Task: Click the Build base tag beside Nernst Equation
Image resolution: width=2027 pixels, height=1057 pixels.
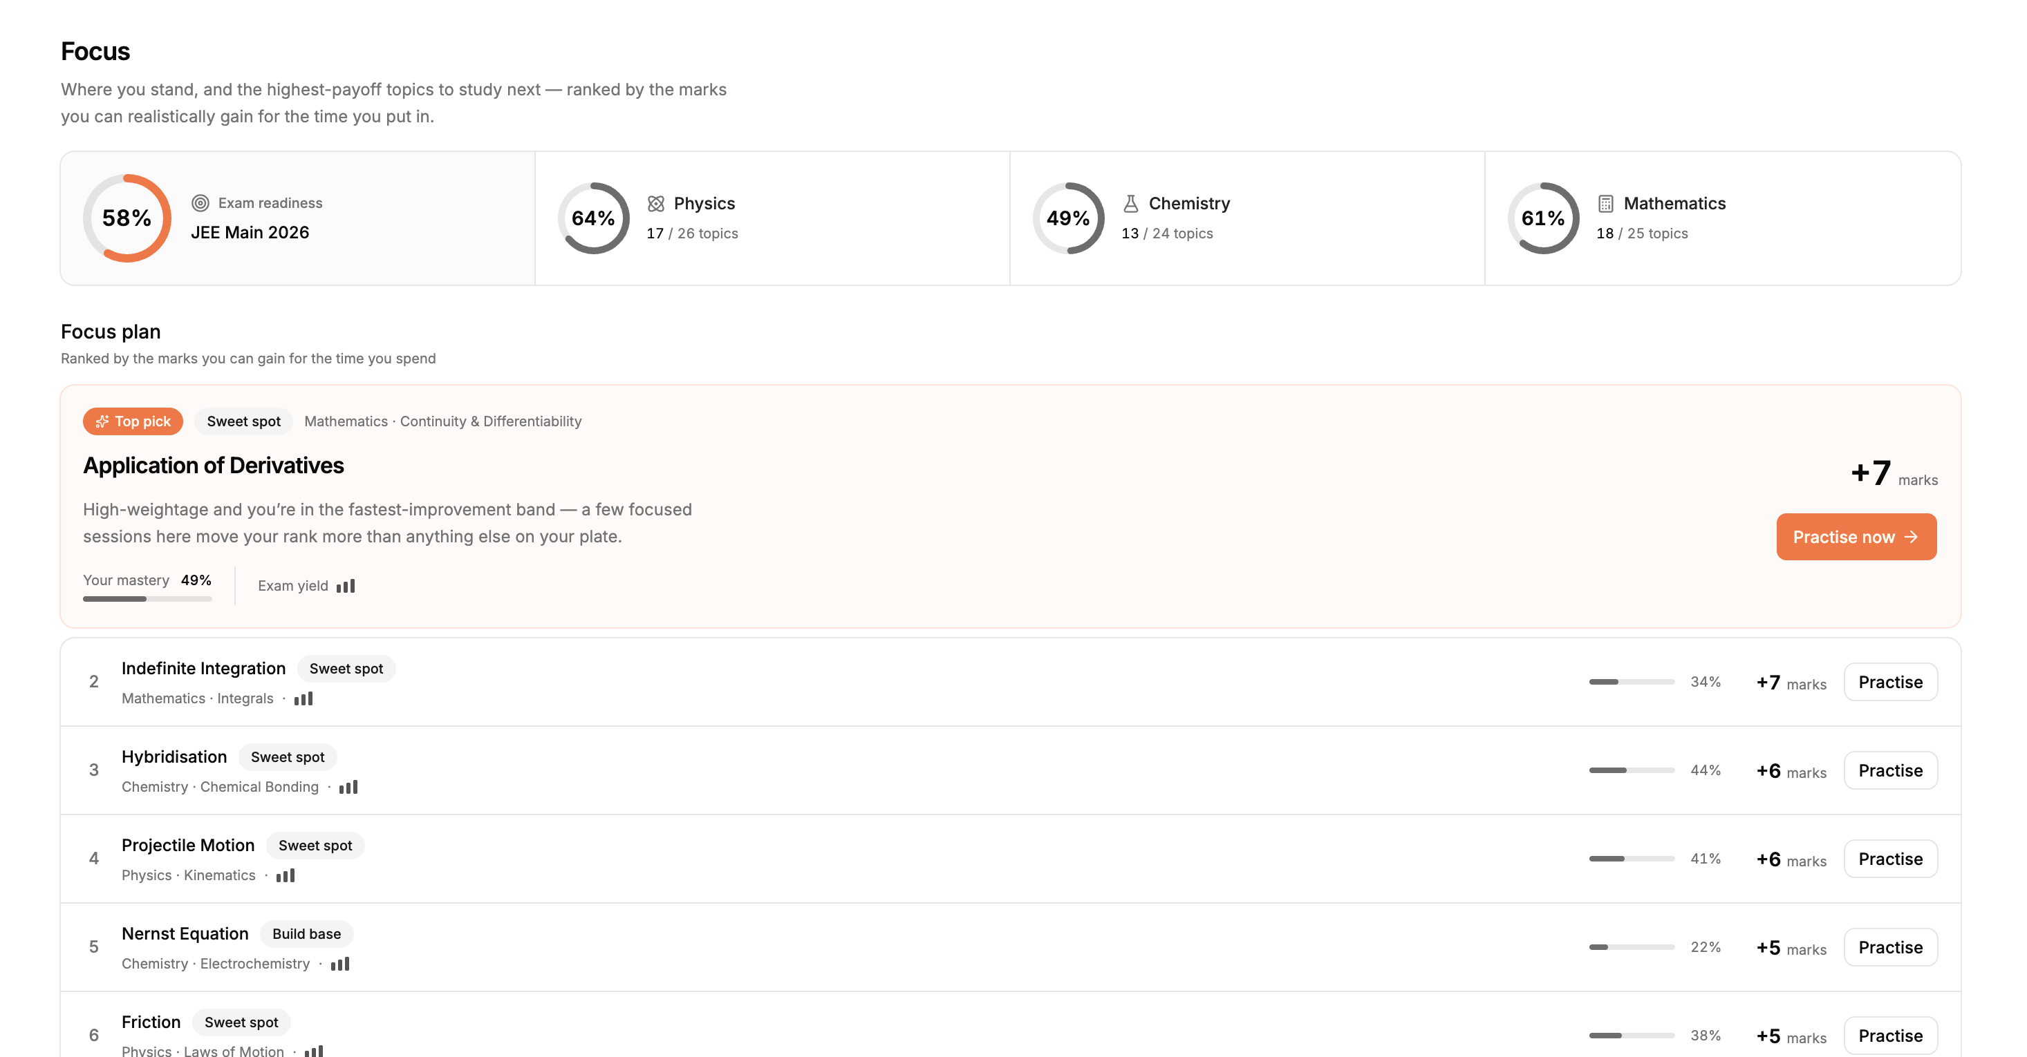Action: (307, 934)
